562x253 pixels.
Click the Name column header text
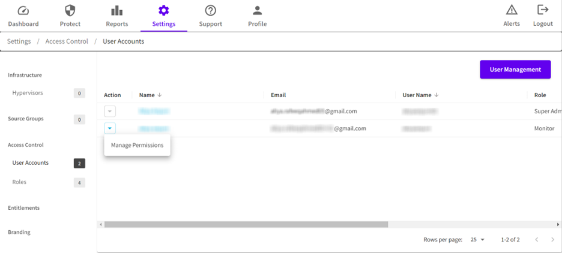[x=147, y=95]
